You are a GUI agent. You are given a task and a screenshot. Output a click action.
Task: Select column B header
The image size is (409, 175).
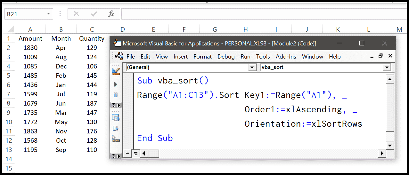(61, 29)
